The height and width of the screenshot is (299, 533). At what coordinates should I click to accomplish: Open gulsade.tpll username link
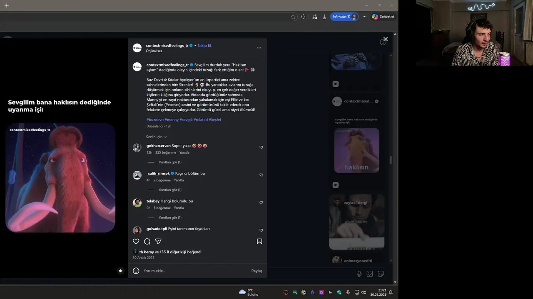[157, 229]
